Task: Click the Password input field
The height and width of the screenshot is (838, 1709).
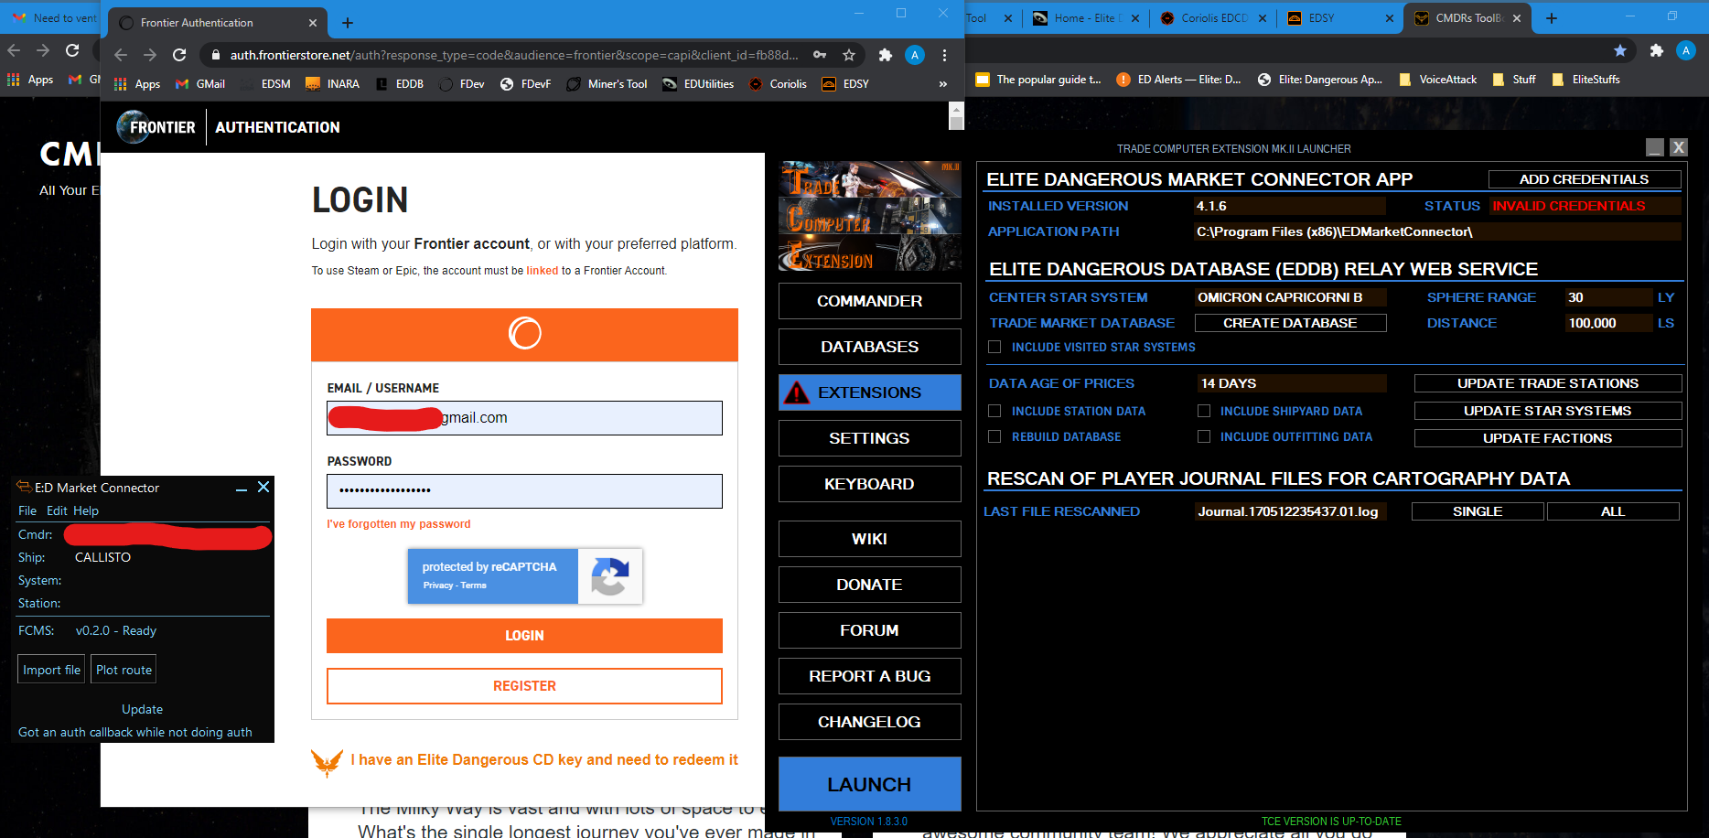Action: (524, 491)
